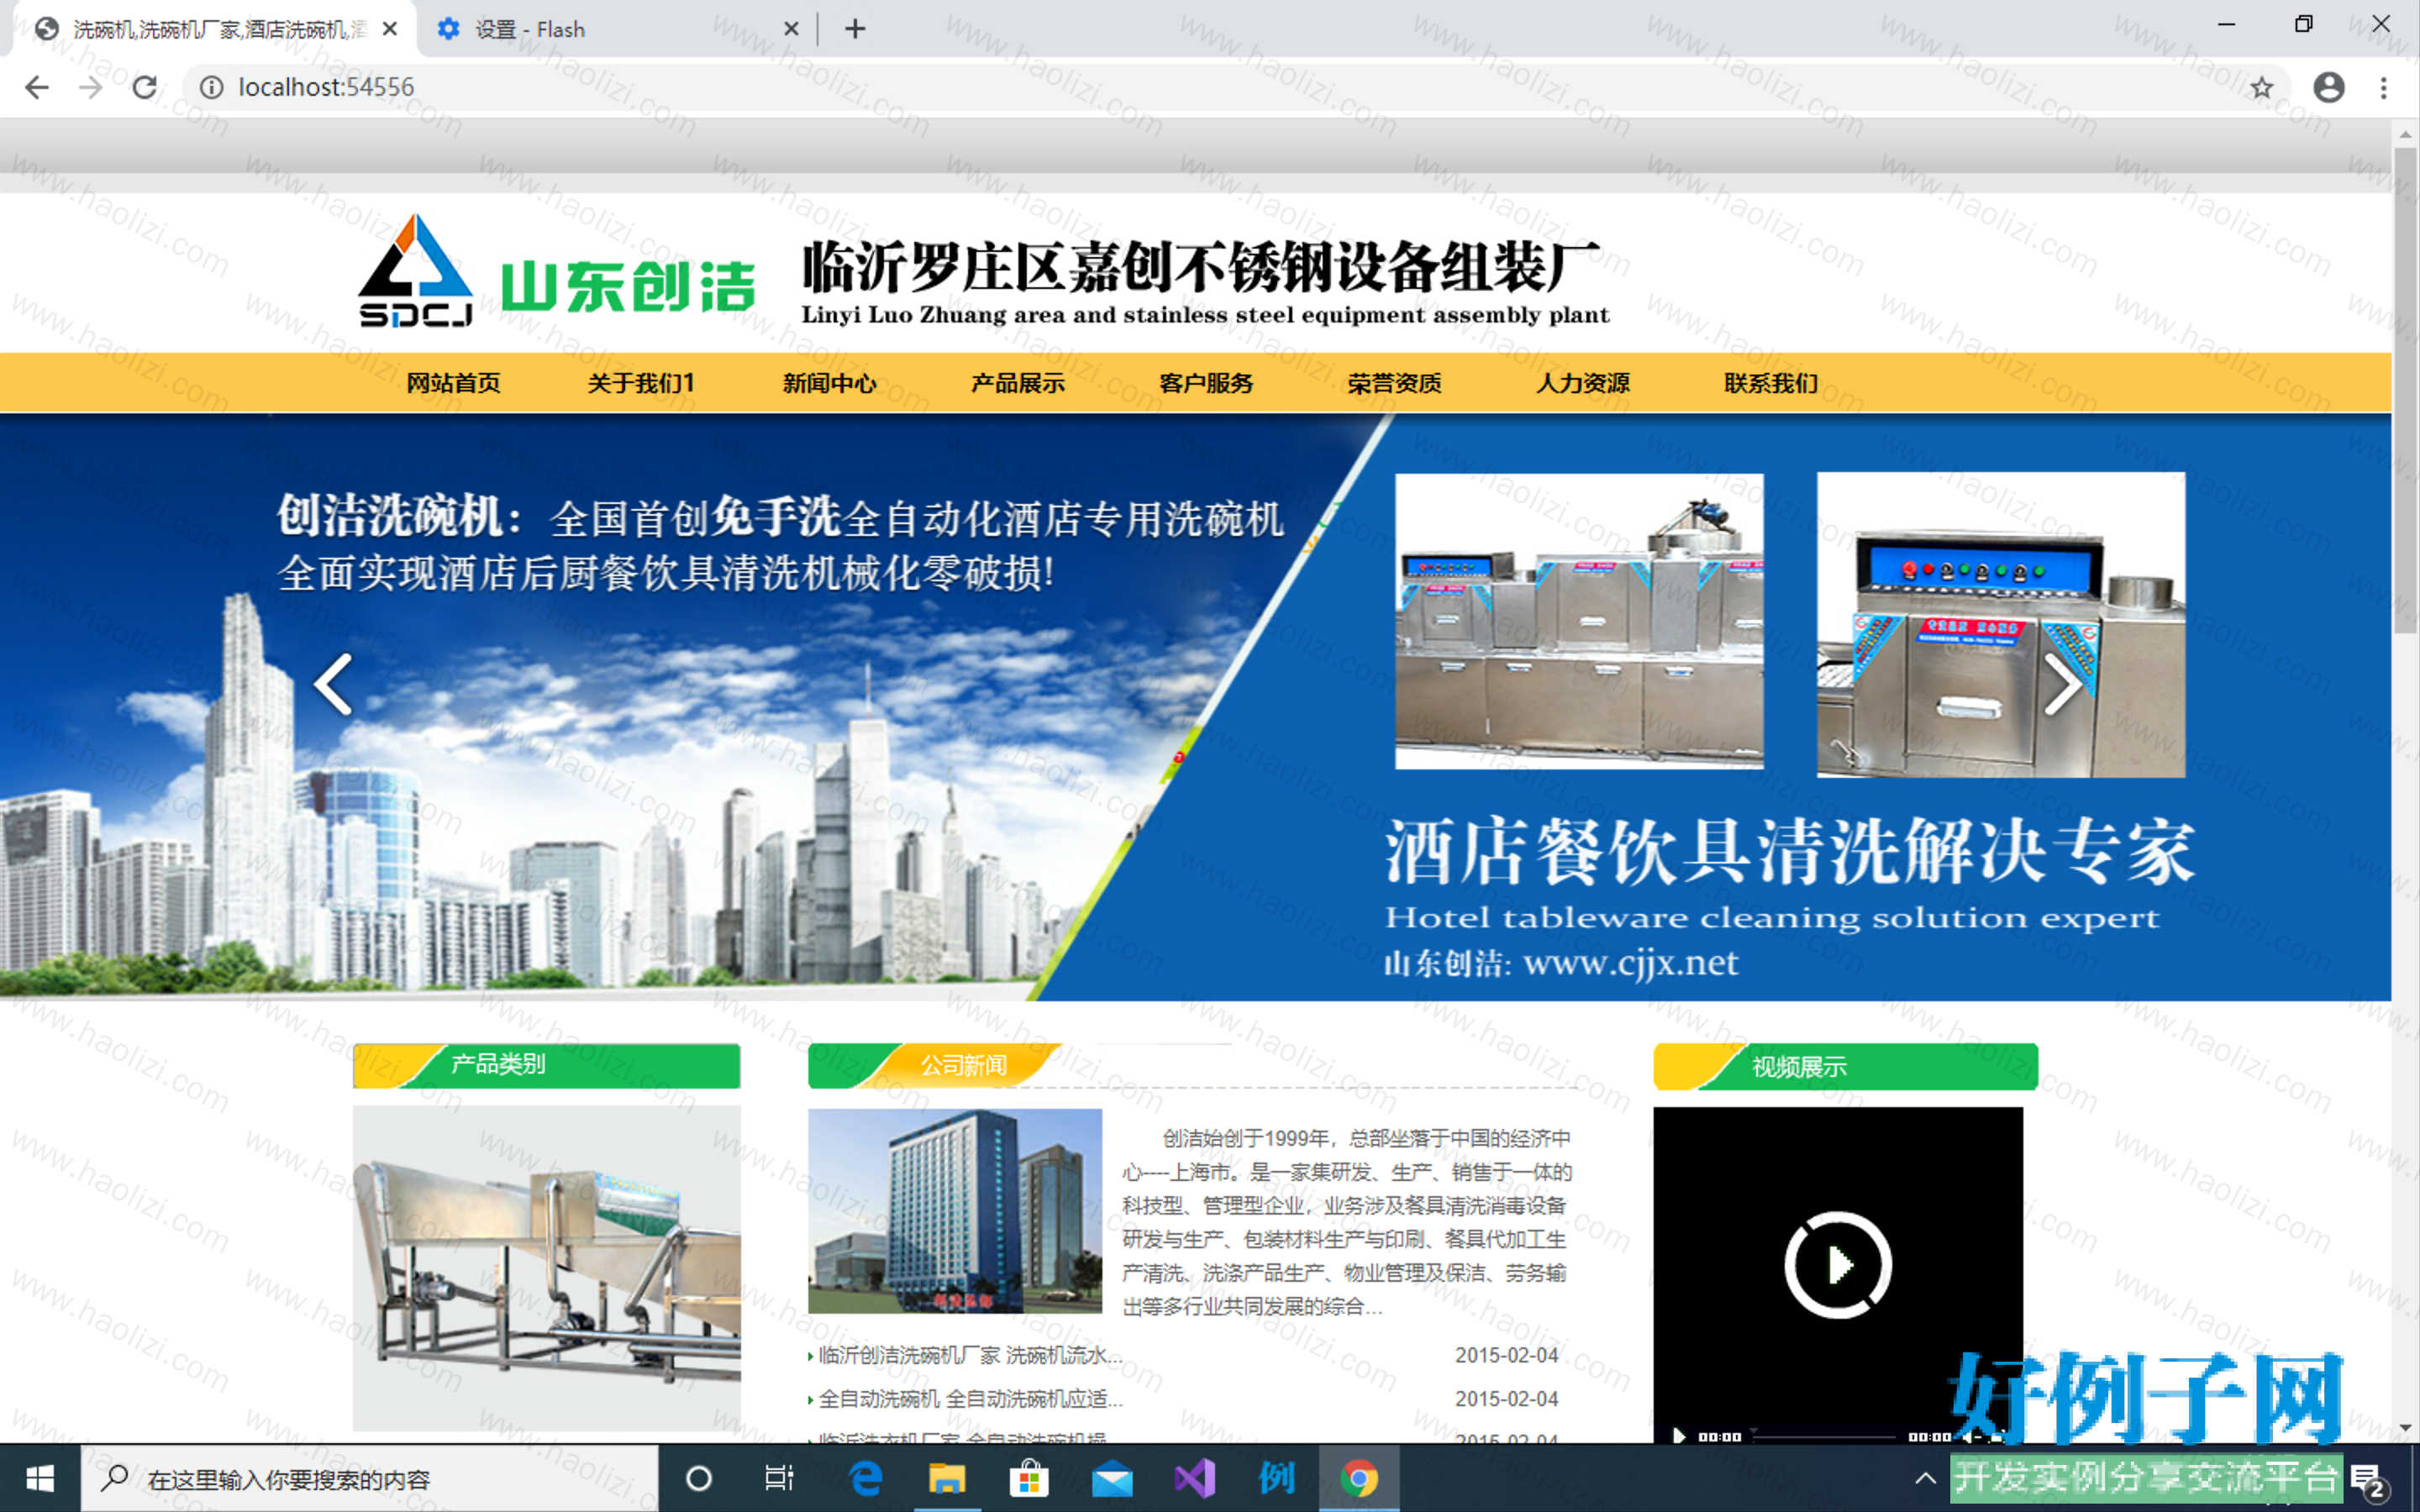Click the scrollbar up arrow
2420x1512 pixels.
click(2405, 134)
